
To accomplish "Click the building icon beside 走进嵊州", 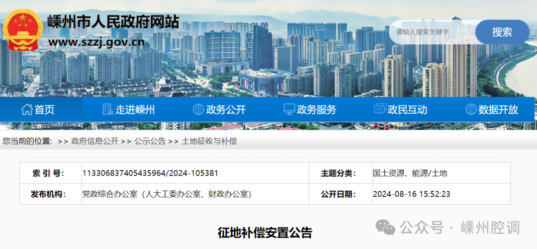I will click(x=107, y=110).
